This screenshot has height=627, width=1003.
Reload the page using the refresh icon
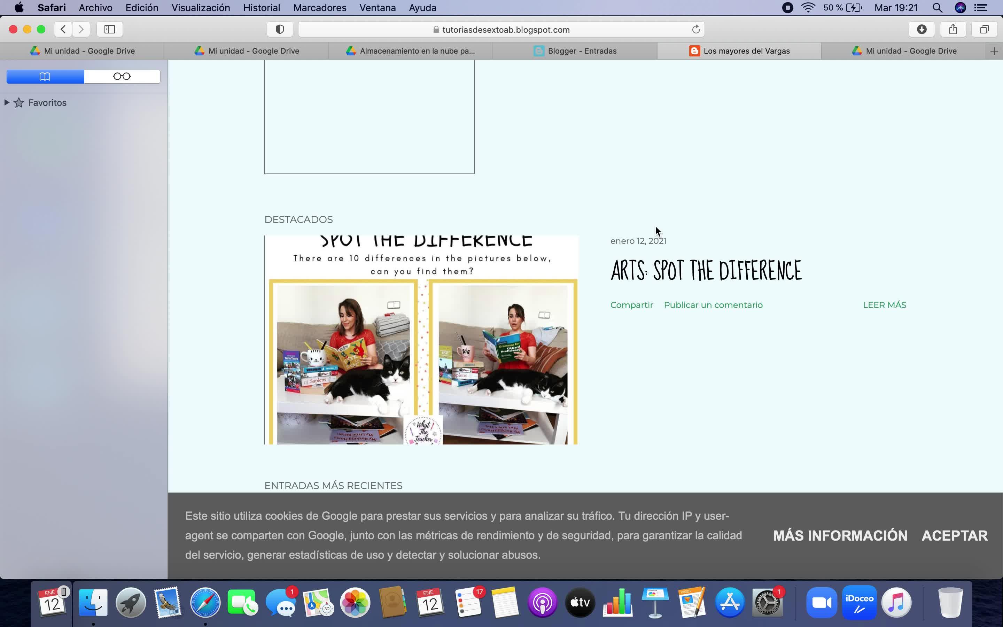tap(696, 30)
